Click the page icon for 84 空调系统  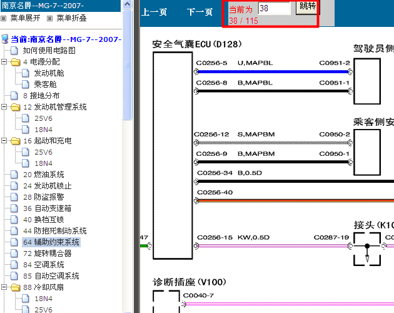pos(14,265)
